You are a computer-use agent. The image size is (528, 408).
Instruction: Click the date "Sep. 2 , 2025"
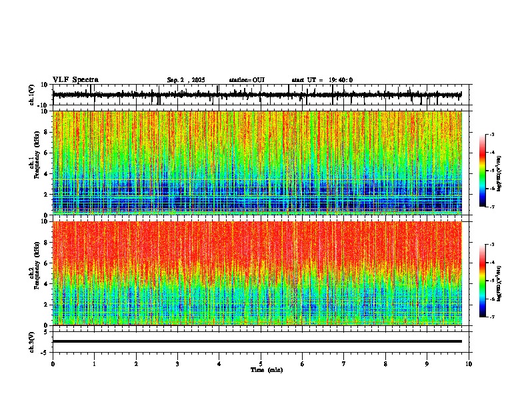pyautogui.click(x=186, y=80)
